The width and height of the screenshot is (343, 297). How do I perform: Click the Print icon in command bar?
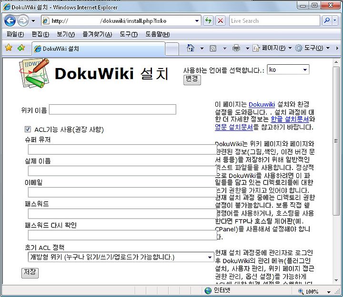(x=236, y=48)
